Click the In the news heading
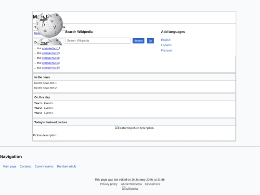Viewport: 260px width, 195px height. point(42,77)
